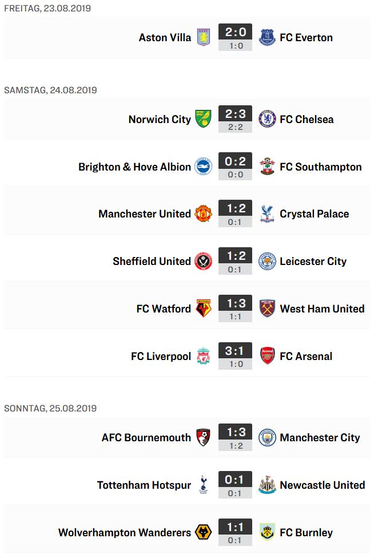Click the FC Everton club crest
The image size is (370, 554).
(267, 37)
